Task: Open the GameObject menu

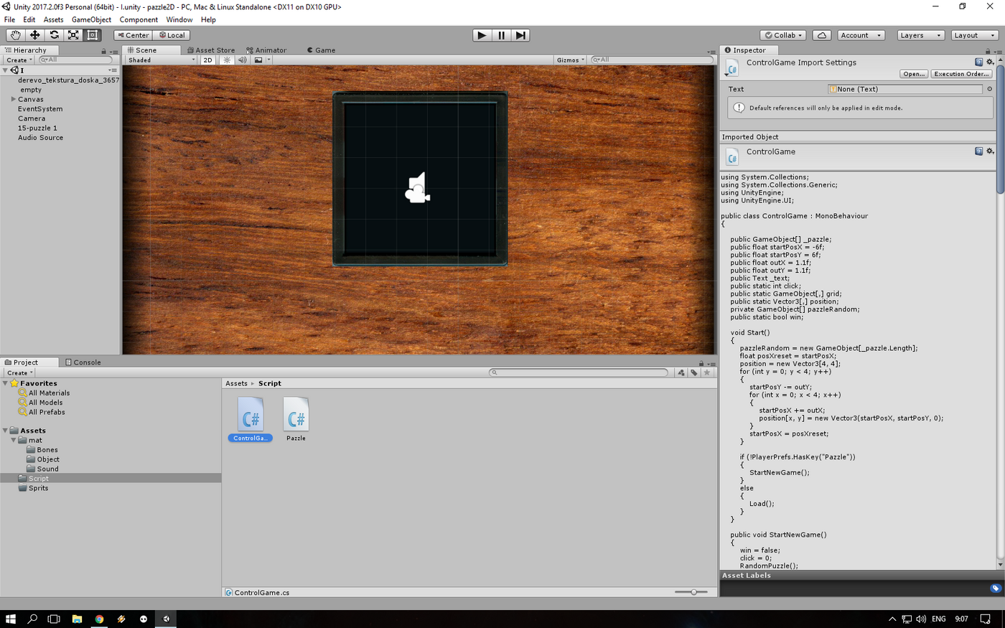Action: click(x=91, y=19)
